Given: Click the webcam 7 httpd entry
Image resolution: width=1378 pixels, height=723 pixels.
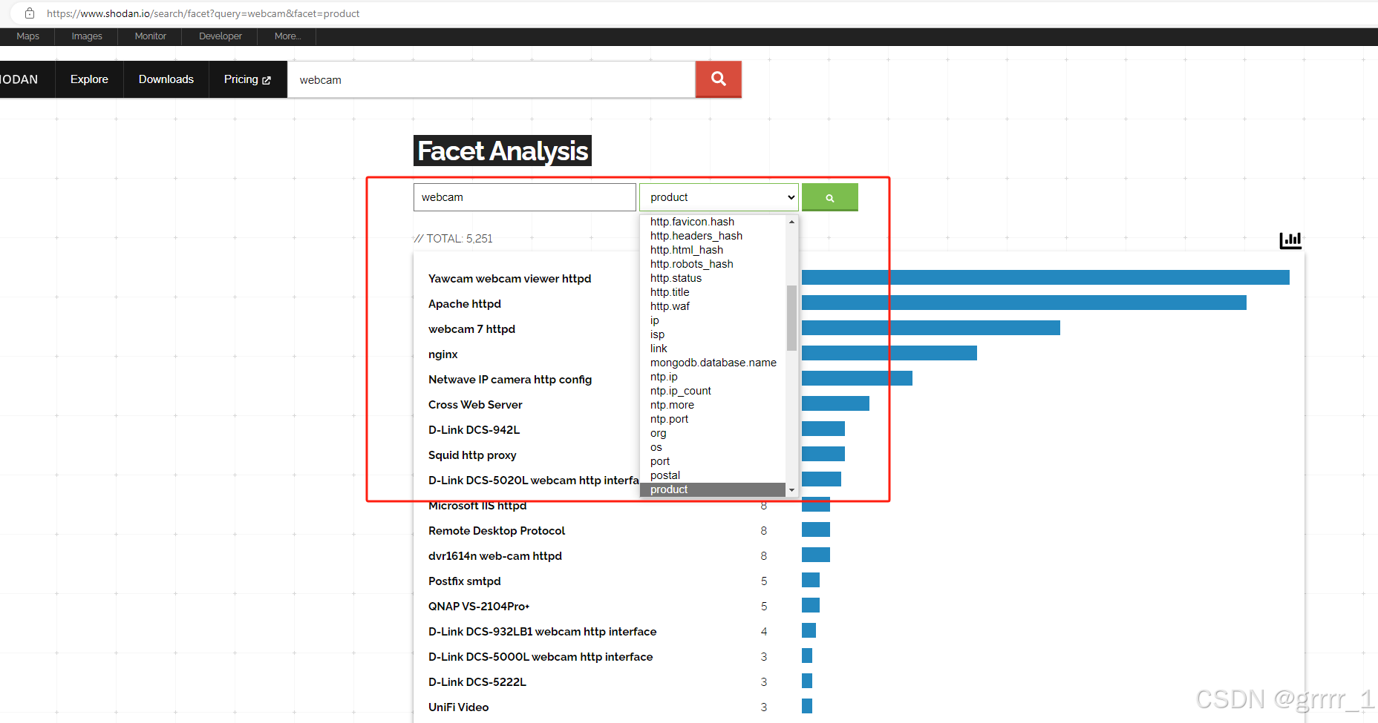Looking at the screenshot, I should point(471,329).
